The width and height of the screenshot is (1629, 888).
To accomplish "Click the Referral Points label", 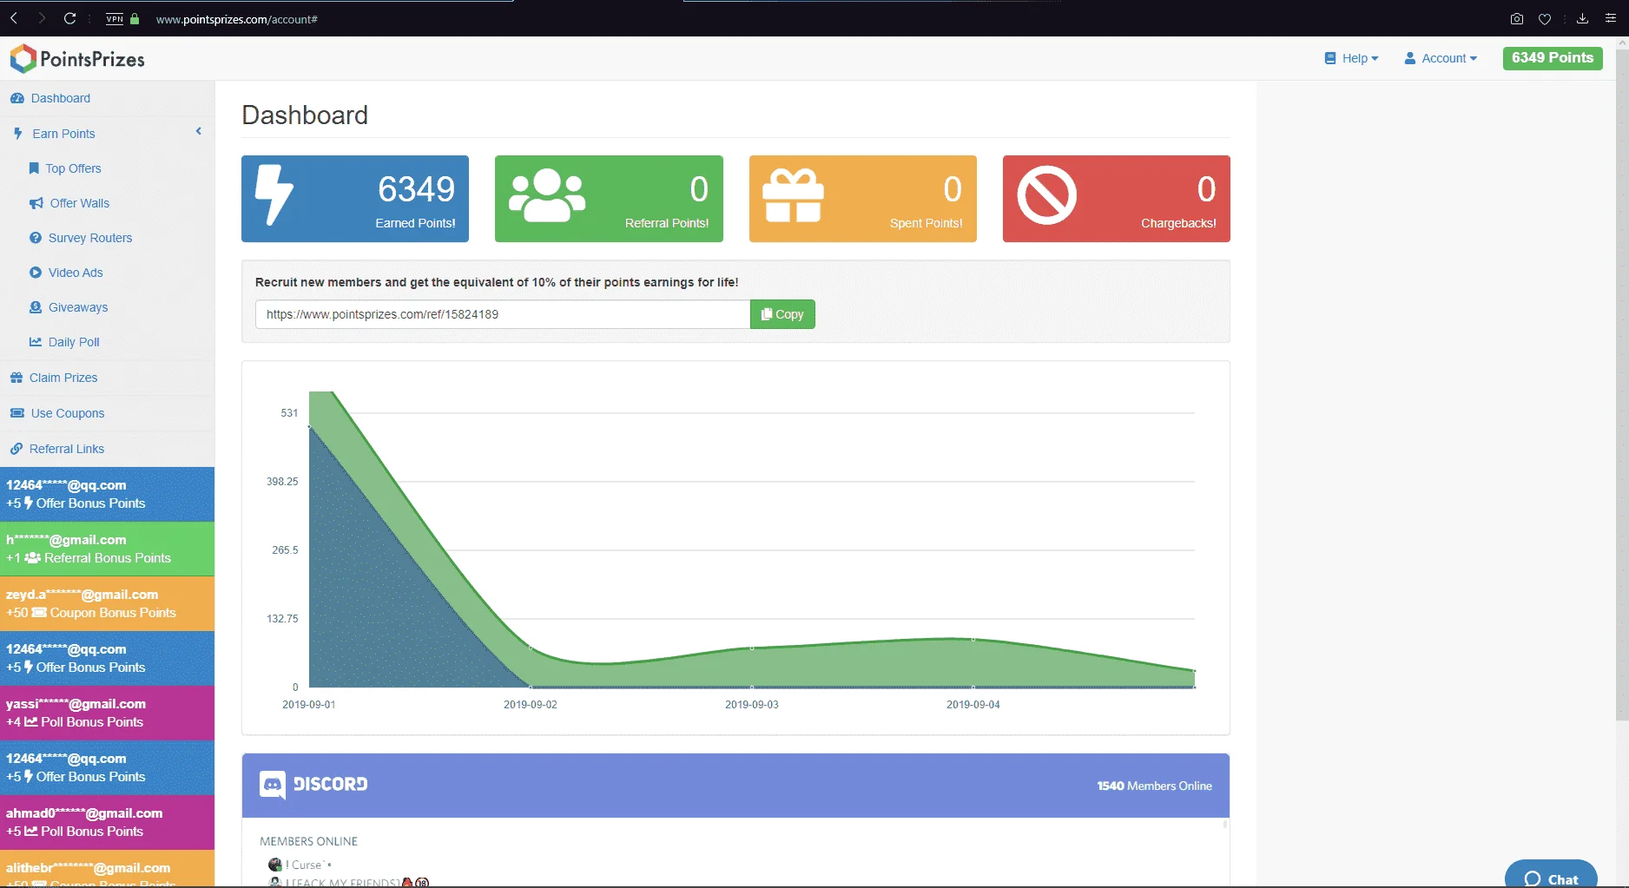I will 667,223.
